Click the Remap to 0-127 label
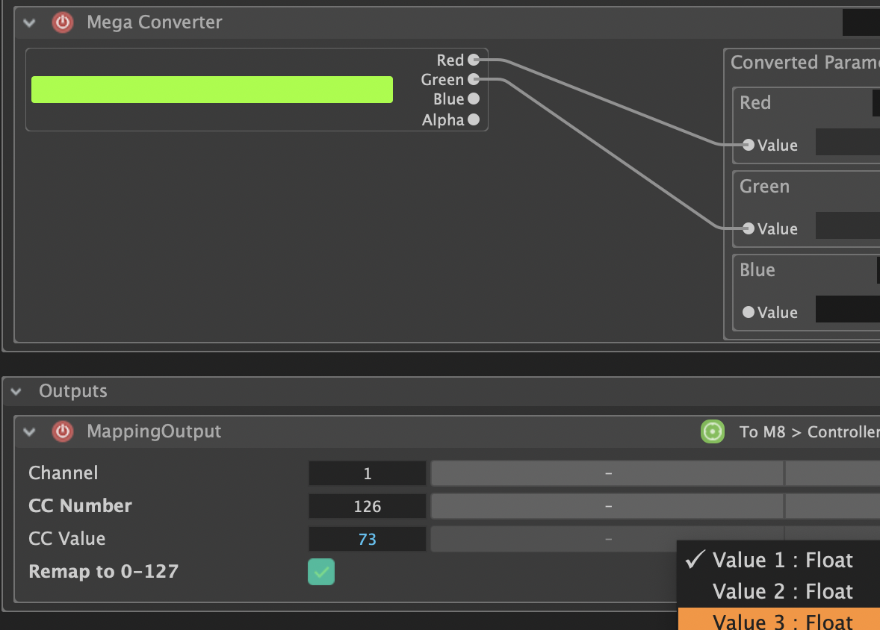The image size is (880, 630). tap(103, 572)
